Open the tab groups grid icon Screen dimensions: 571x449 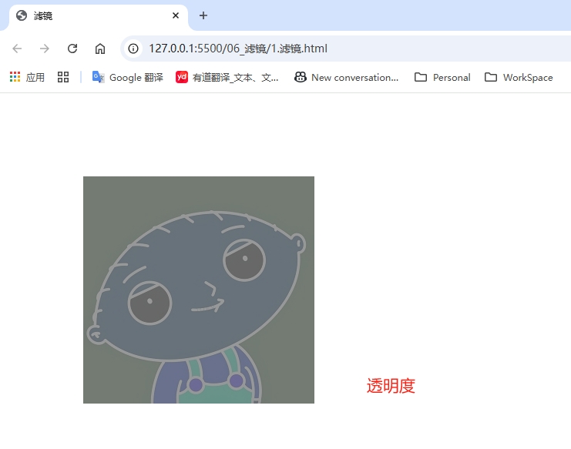[63, 77]
